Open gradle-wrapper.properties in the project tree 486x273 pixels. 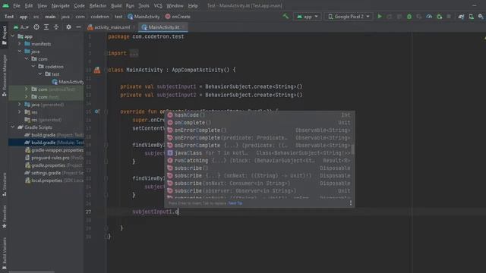coord(54,150)
